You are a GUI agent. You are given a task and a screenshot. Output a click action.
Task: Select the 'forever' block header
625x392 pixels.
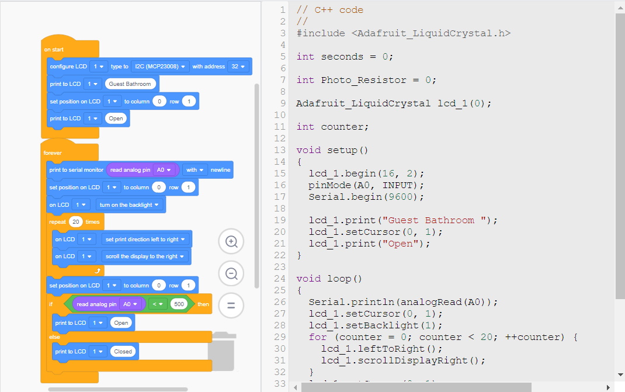(x=53, y=153)
